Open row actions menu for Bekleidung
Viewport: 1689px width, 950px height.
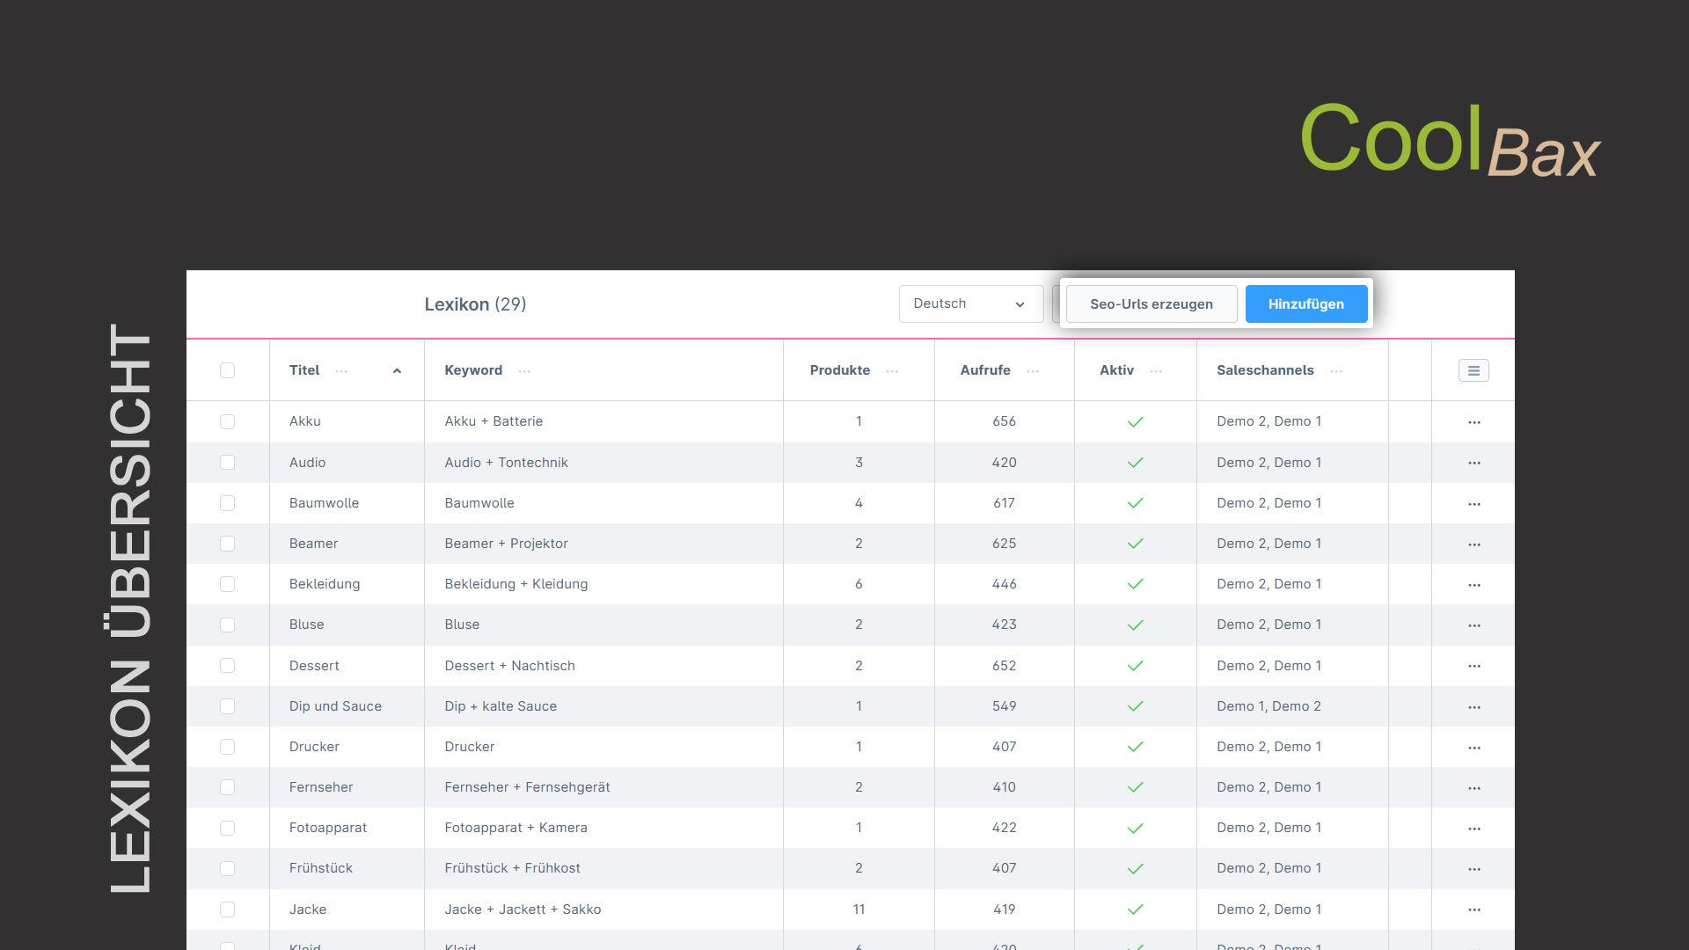click(x=1473, y=585)
